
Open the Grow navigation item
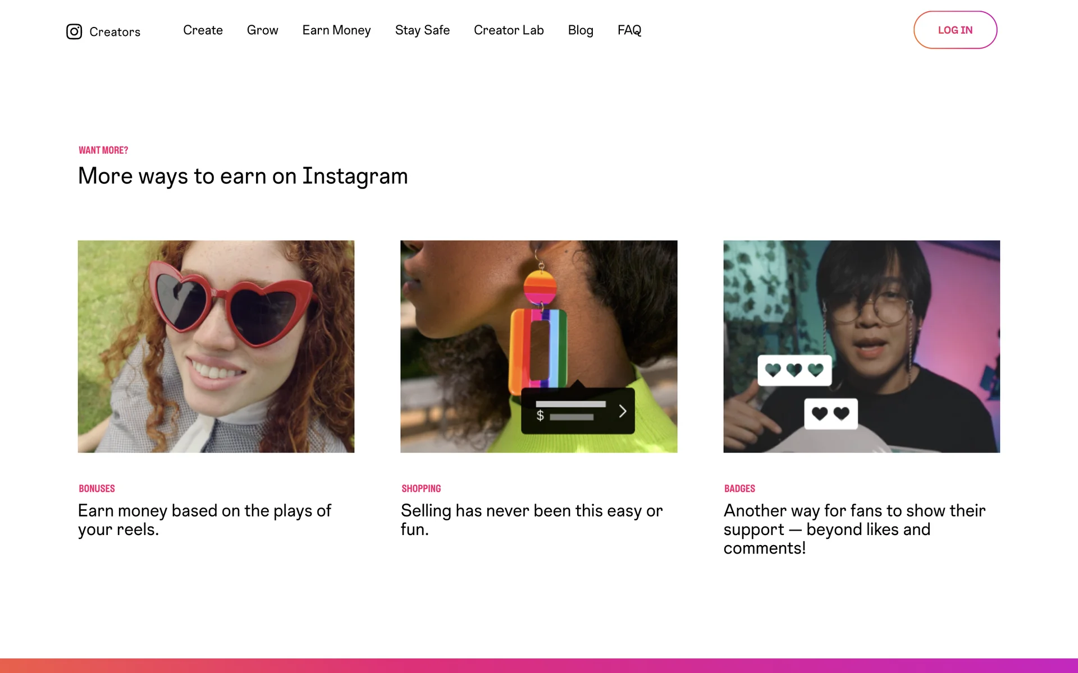click(262, 30)
